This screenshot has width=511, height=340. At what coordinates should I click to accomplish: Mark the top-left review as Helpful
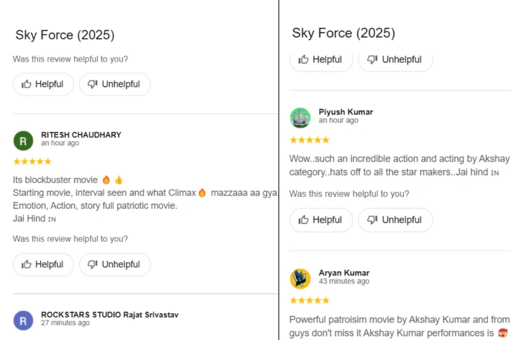pyautogui.click(x=43, y=84)
